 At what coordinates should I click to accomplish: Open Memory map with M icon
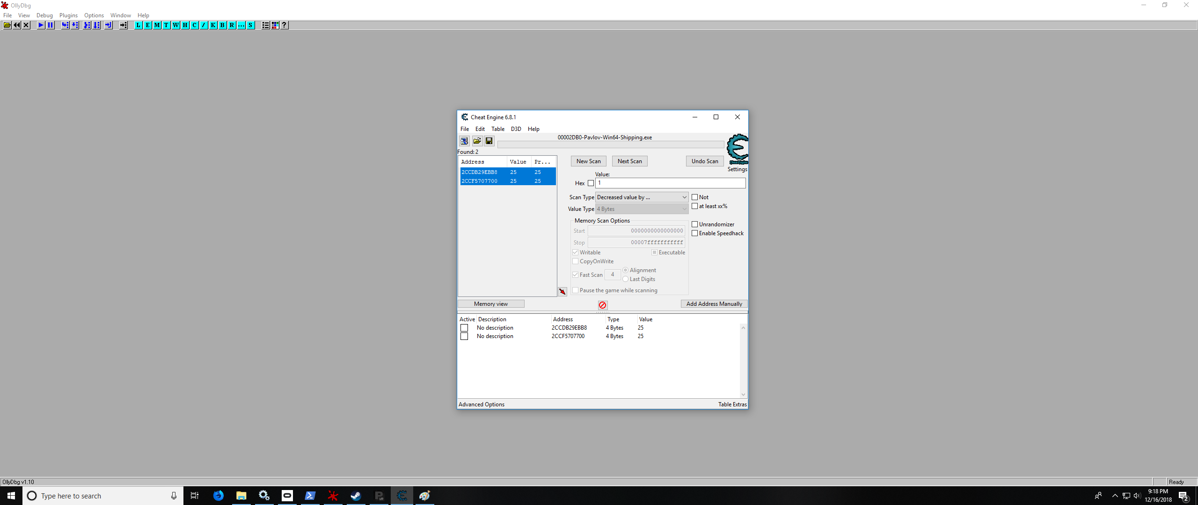coord(157,25)
